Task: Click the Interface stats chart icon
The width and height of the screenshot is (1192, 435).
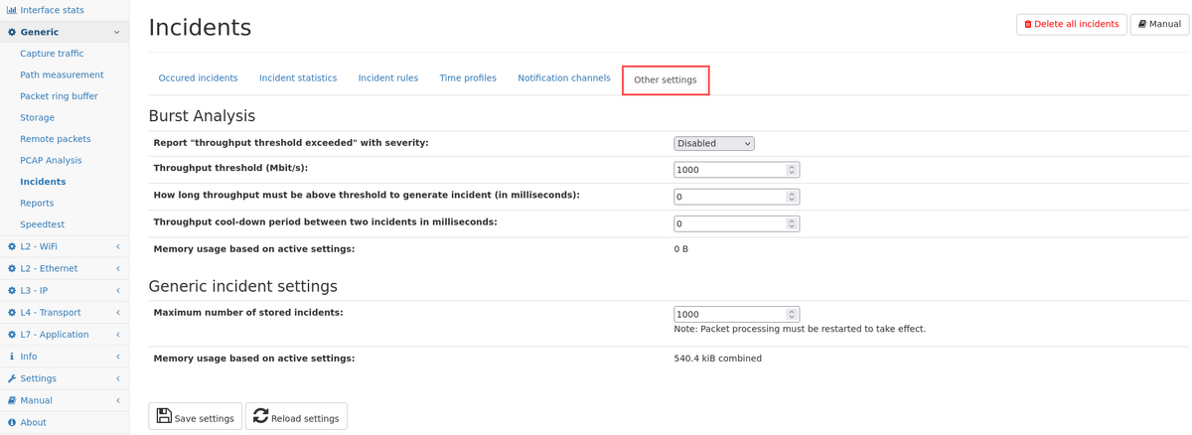Action: click(x=12, y=10)
